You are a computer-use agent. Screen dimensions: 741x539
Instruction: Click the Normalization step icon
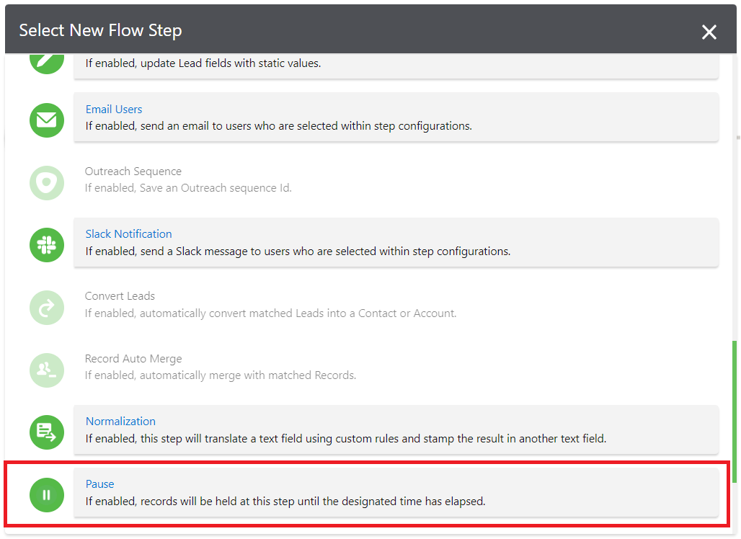tap(47, 432)
